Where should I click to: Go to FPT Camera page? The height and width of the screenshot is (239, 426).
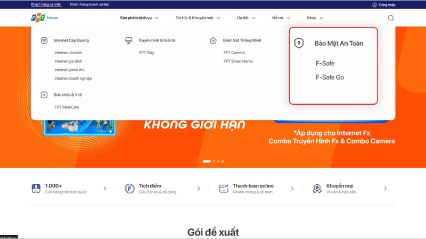[x=234, y=53]
